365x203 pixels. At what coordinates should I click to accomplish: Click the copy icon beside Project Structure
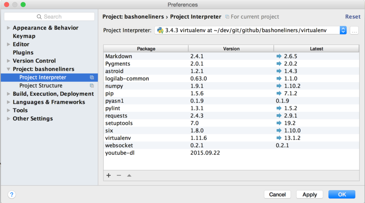click(92, 85)
